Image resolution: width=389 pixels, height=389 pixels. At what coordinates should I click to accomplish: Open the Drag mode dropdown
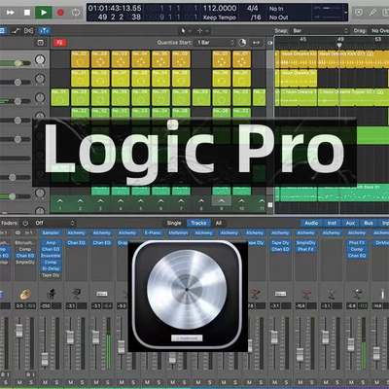point(379,31)
